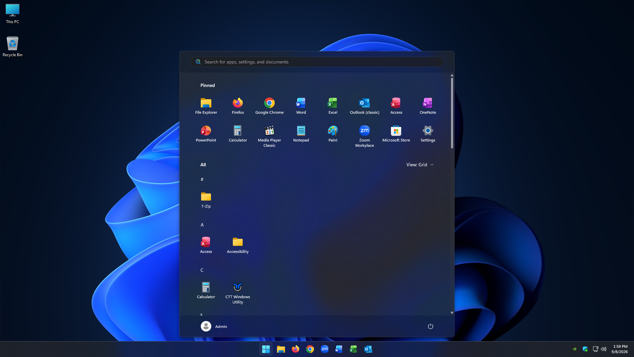The image size is (634, 357).
Task: Open the Admin user account menu
Action: 214,326
